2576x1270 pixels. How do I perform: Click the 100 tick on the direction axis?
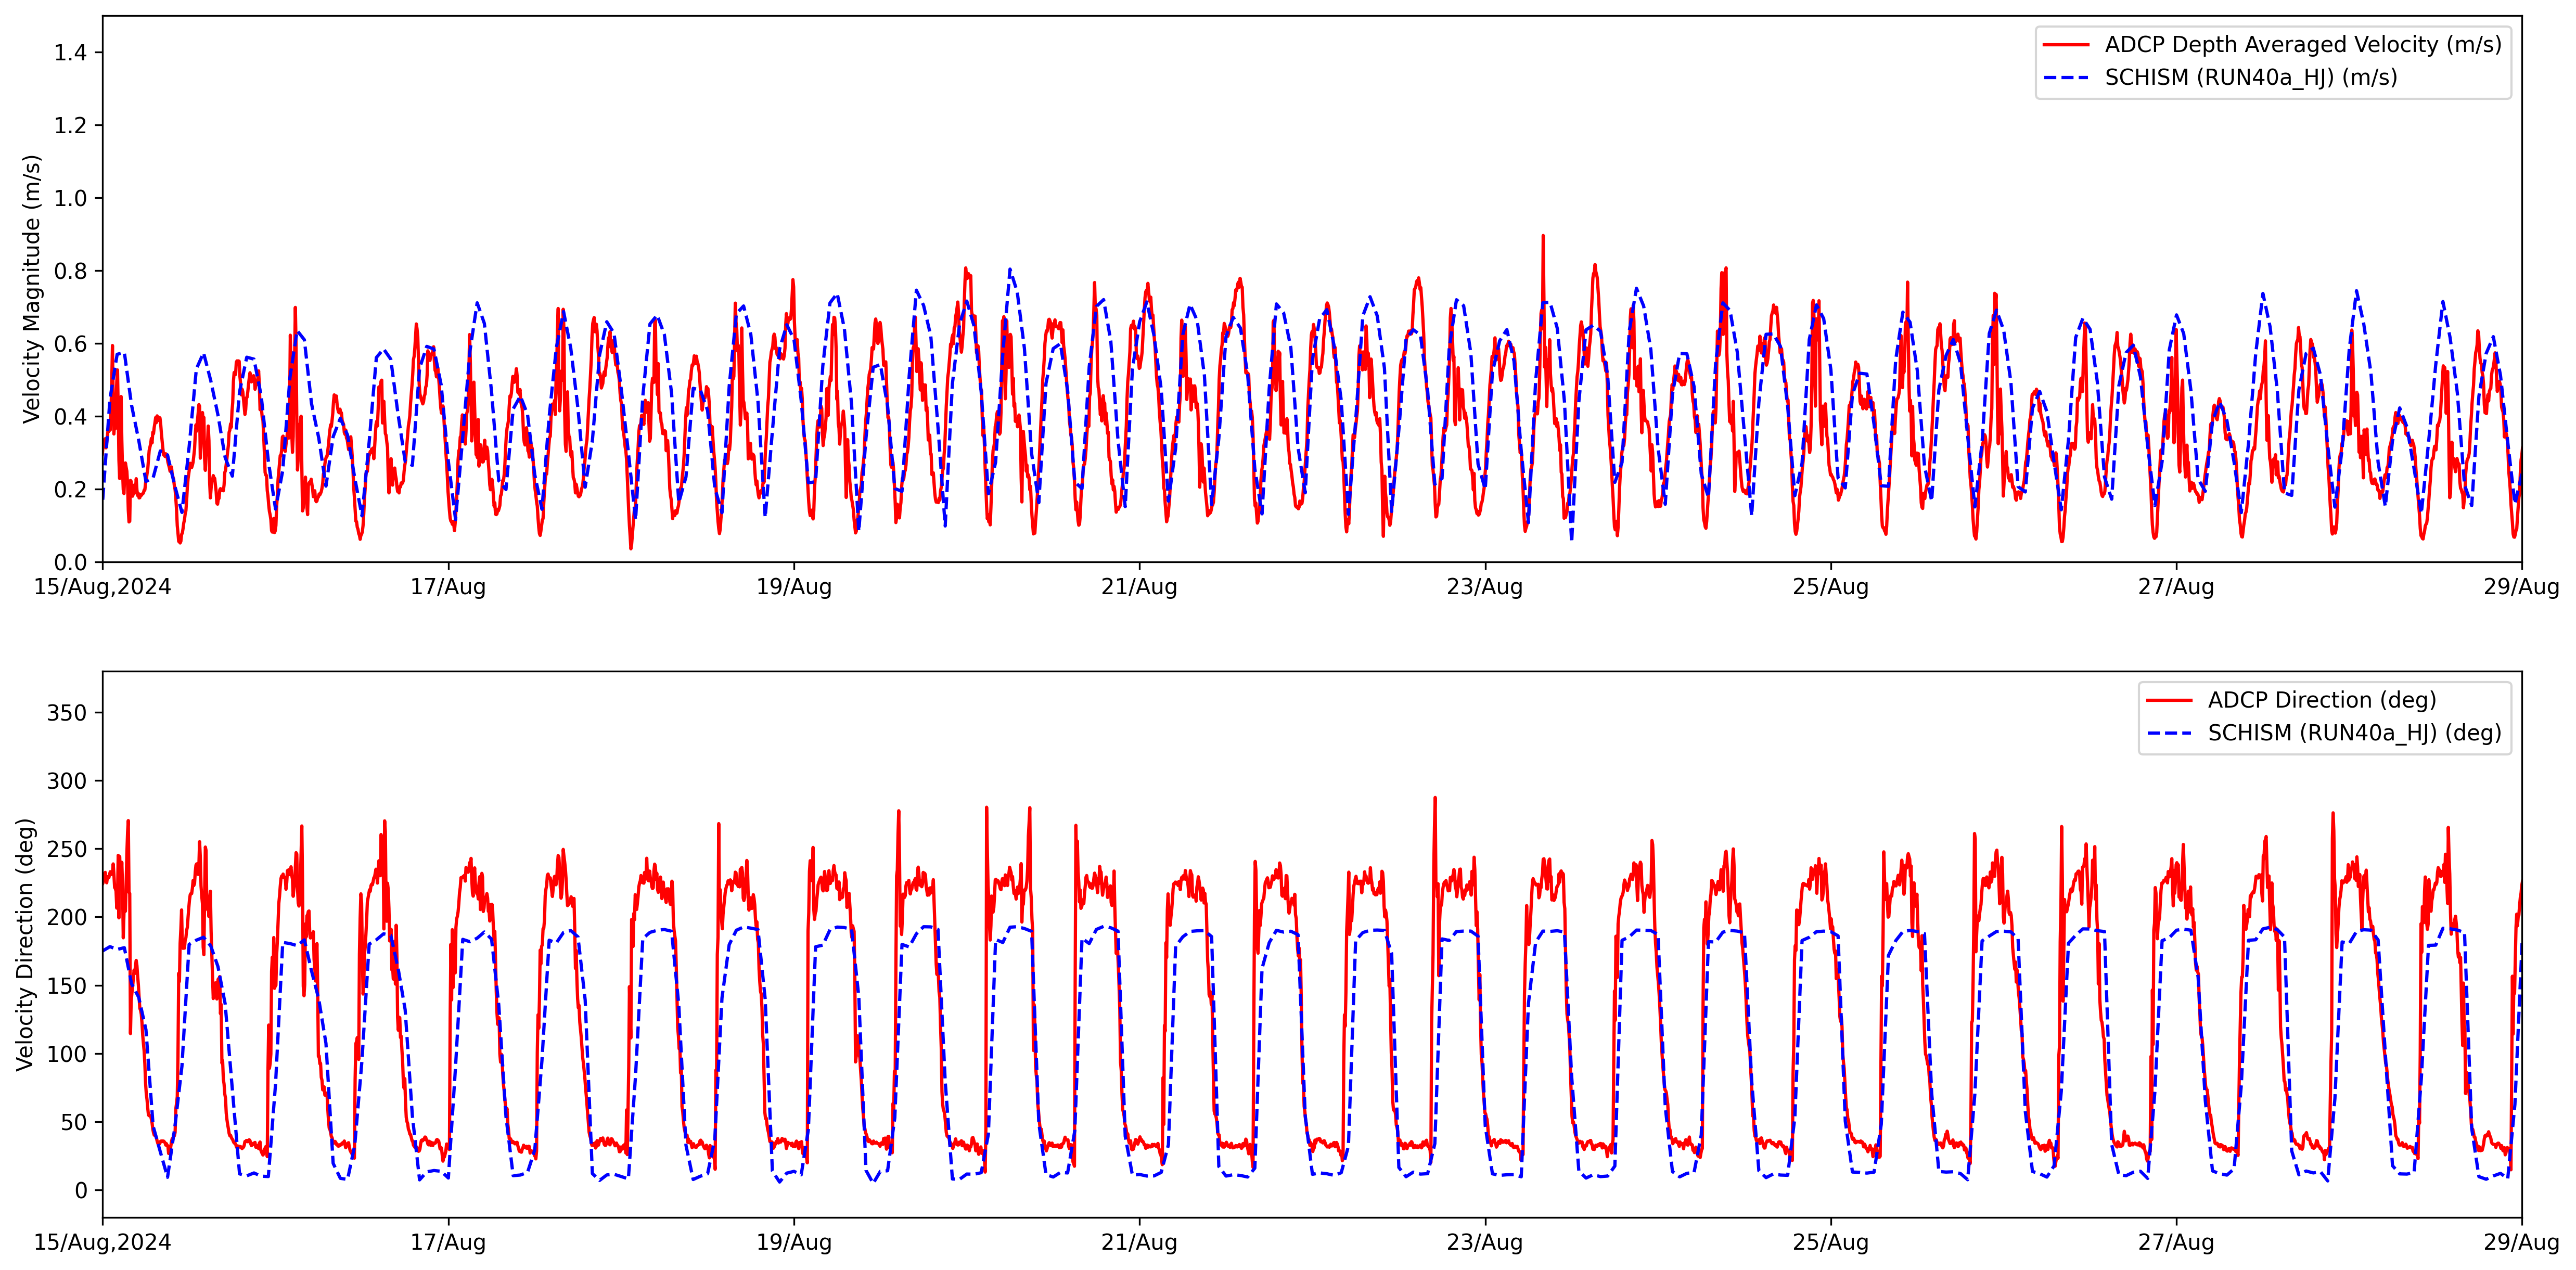[x=67, y=1054]
